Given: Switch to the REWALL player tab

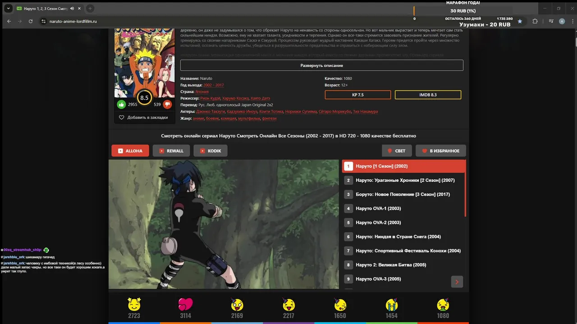Looking at the screenshot, I should click(x=171, y=151).
